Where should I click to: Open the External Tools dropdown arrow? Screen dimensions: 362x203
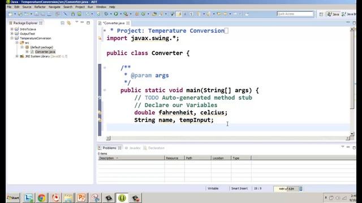pyautogui.click(x=131, y=14)
